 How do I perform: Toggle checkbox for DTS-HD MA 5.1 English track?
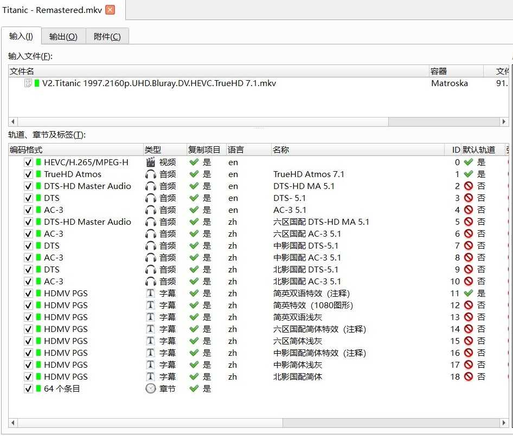coord(28,186)
